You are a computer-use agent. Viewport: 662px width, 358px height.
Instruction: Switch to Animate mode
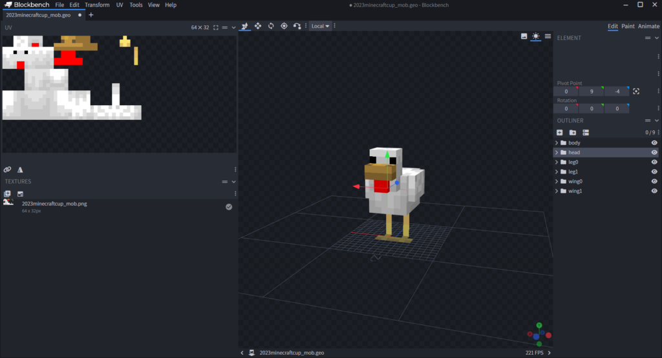tap(648, 26)
